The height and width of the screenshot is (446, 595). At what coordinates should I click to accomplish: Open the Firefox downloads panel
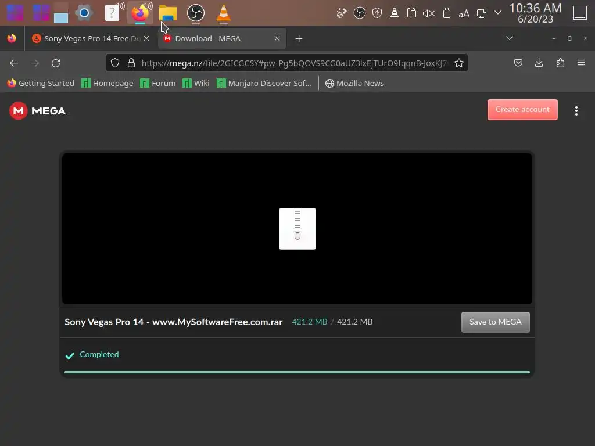[x=539, y=63]
